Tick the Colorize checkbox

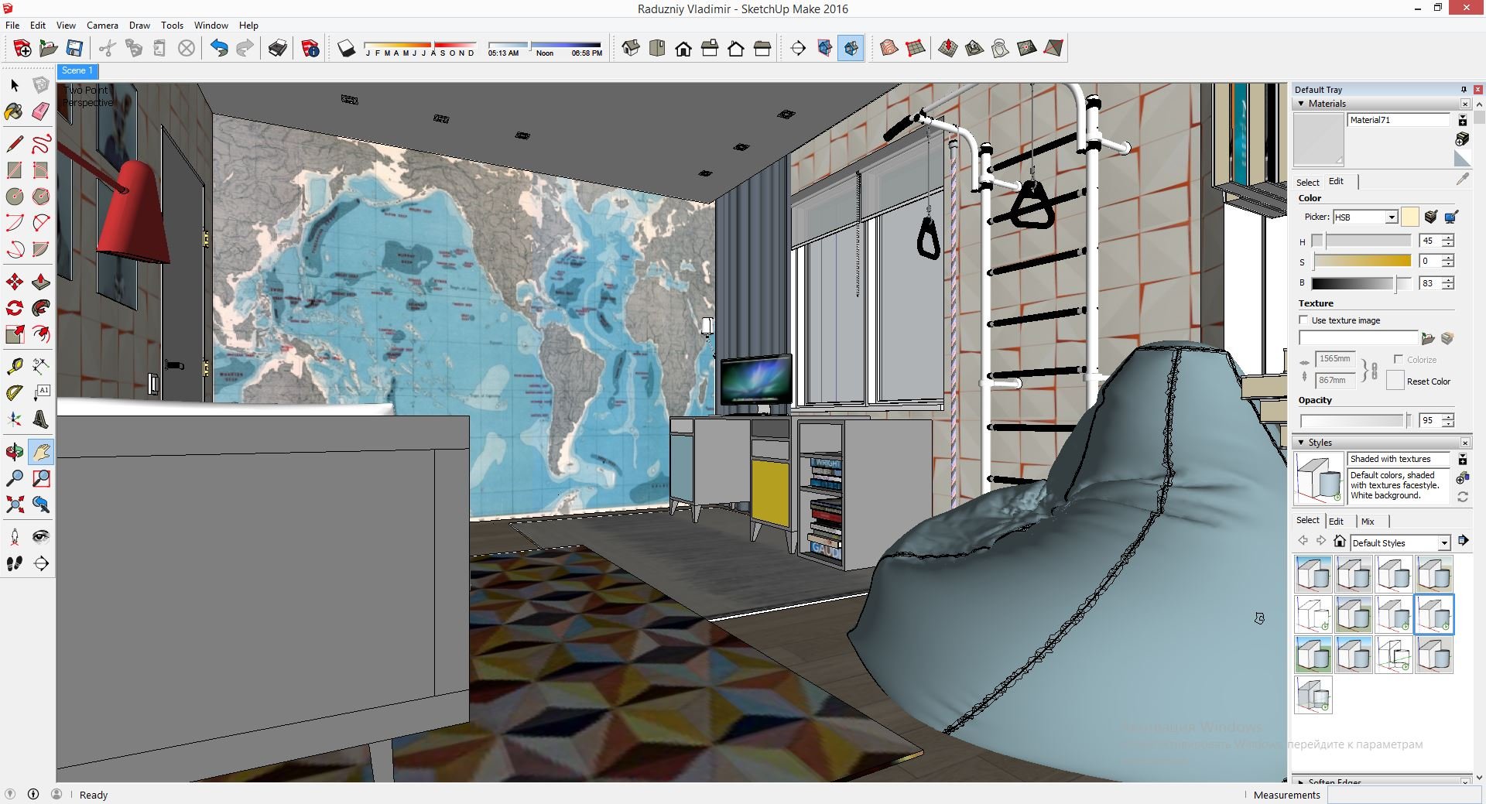coord(1398,359)
